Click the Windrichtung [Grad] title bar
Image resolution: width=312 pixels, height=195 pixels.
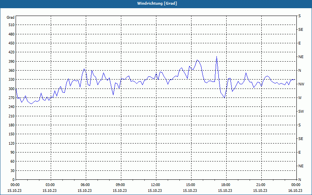point(156,4)
